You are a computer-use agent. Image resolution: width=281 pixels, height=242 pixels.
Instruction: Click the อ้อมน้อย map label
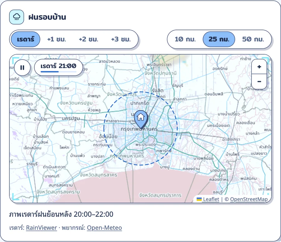click(x=108, y=136)
